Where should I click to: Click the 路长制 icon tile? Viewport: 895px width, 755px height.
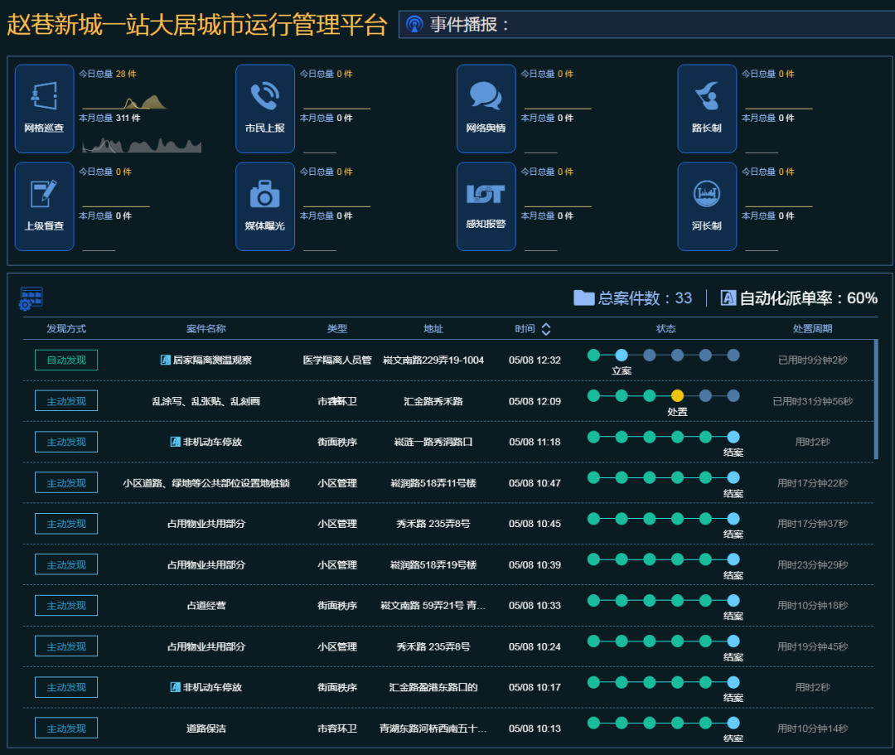(x=707, y=109)
